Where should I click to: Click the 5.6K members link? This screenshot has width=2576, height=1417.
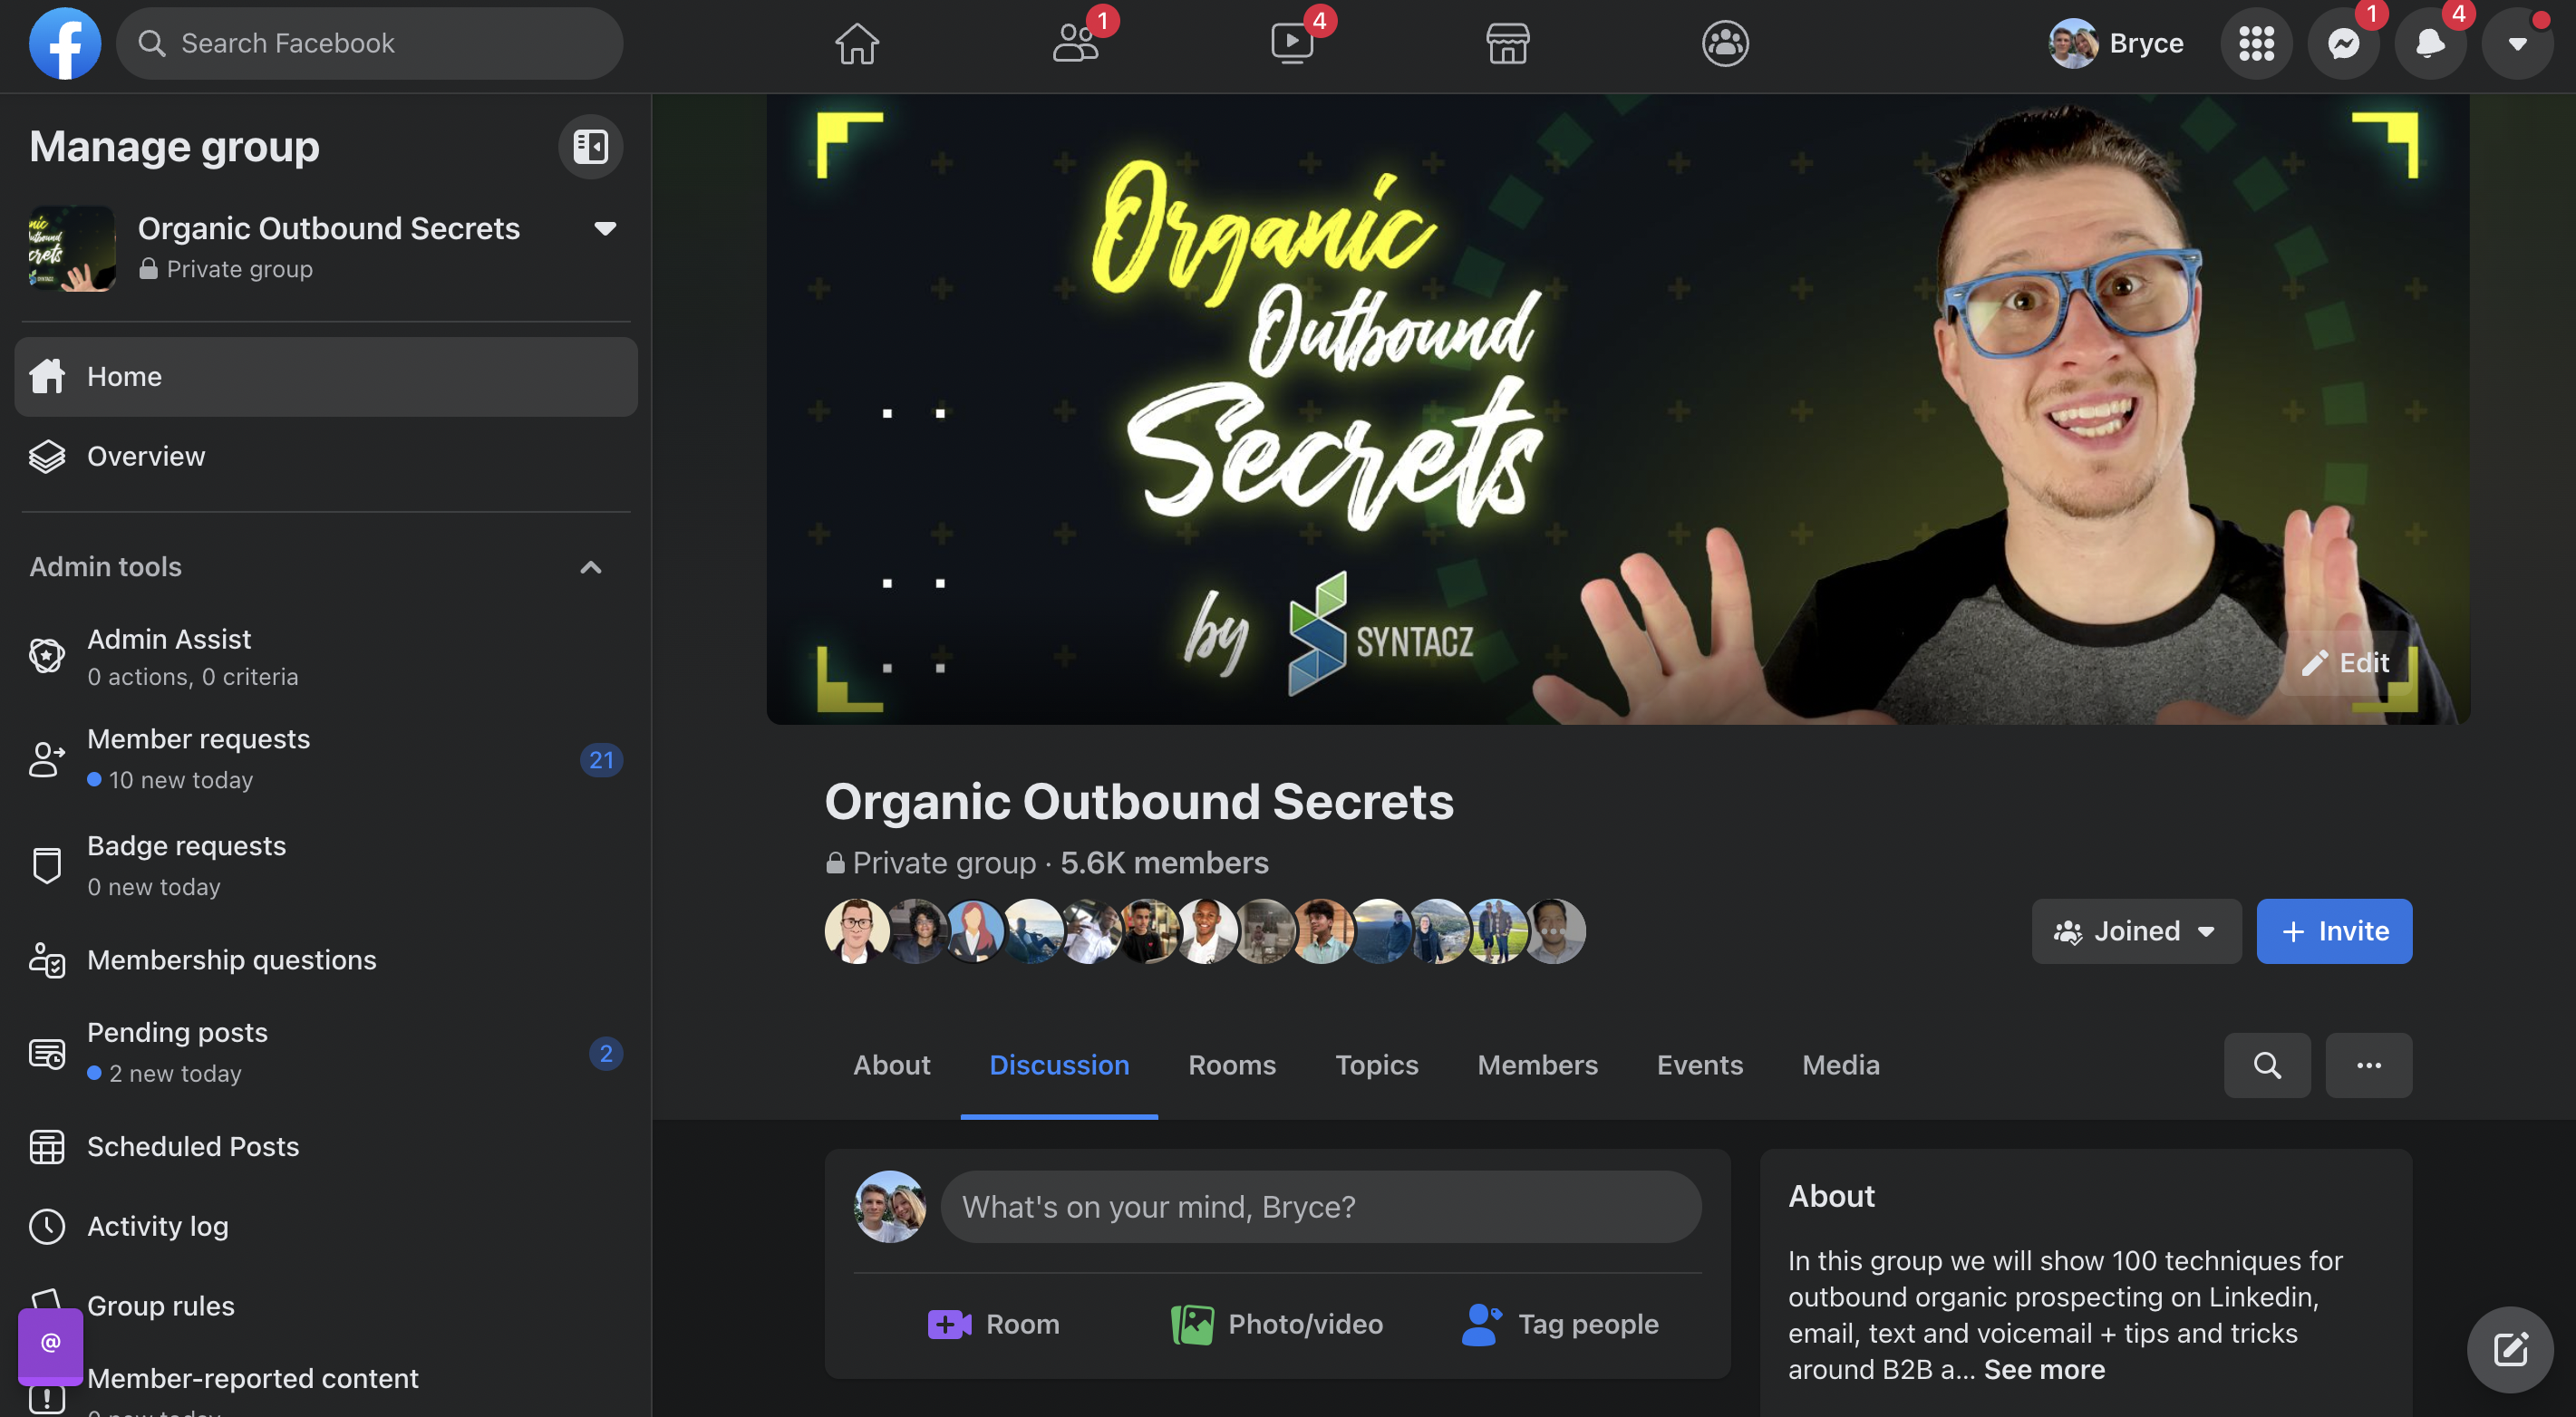[1164, 863]
